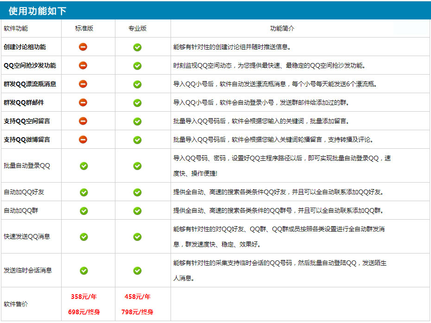Select the 快速发送QQ消息 feature name

27,237
